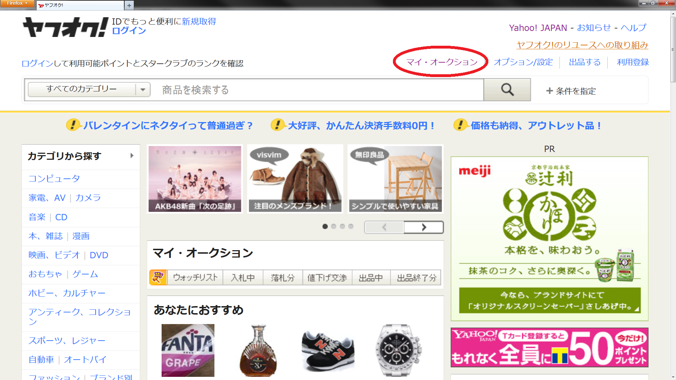Select the first carousel page dot

(325, 226)
